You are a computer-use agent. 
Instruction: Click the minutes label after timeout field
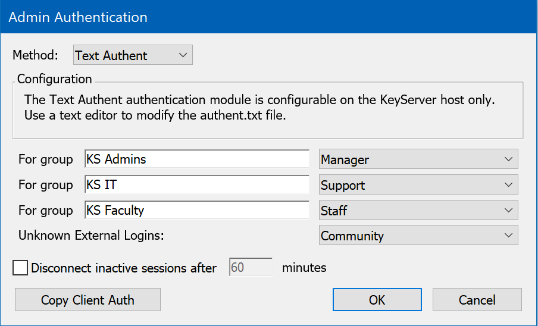point(304,268)
